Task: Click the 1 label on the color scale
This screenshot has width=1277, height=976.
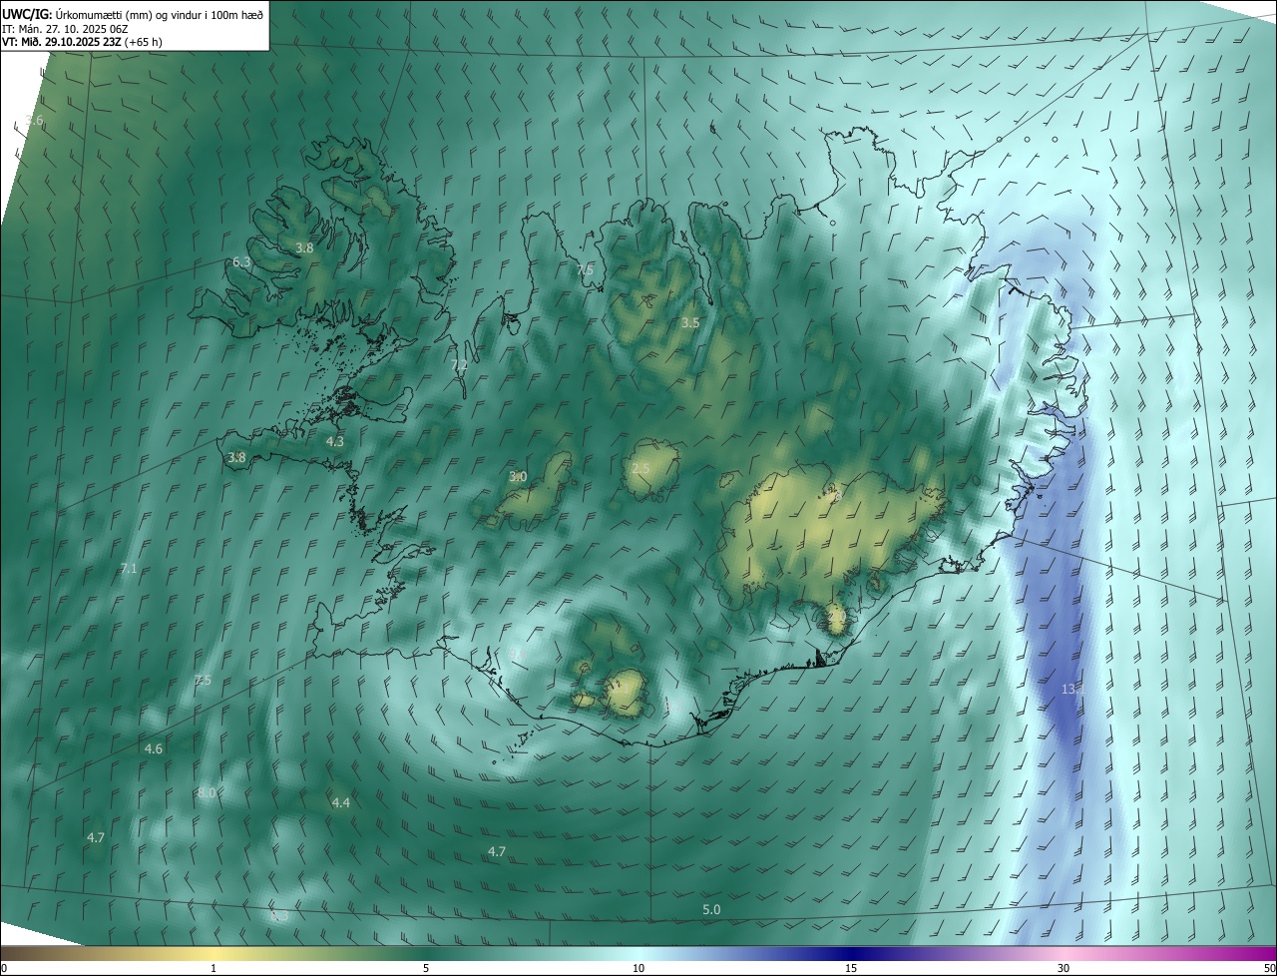Action: pyautogui.click(x=213, y=968)
